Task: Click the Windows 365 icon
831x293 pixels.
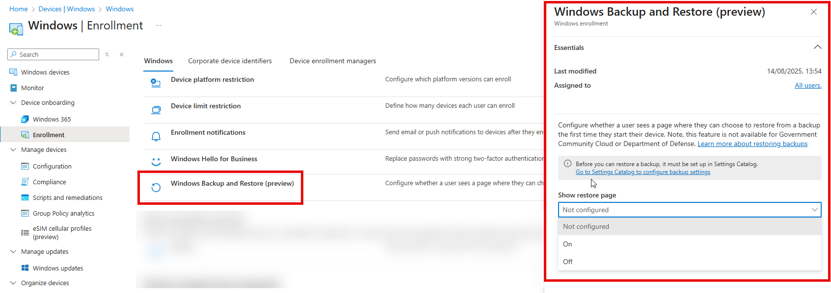Action: (x=25, y=119)
